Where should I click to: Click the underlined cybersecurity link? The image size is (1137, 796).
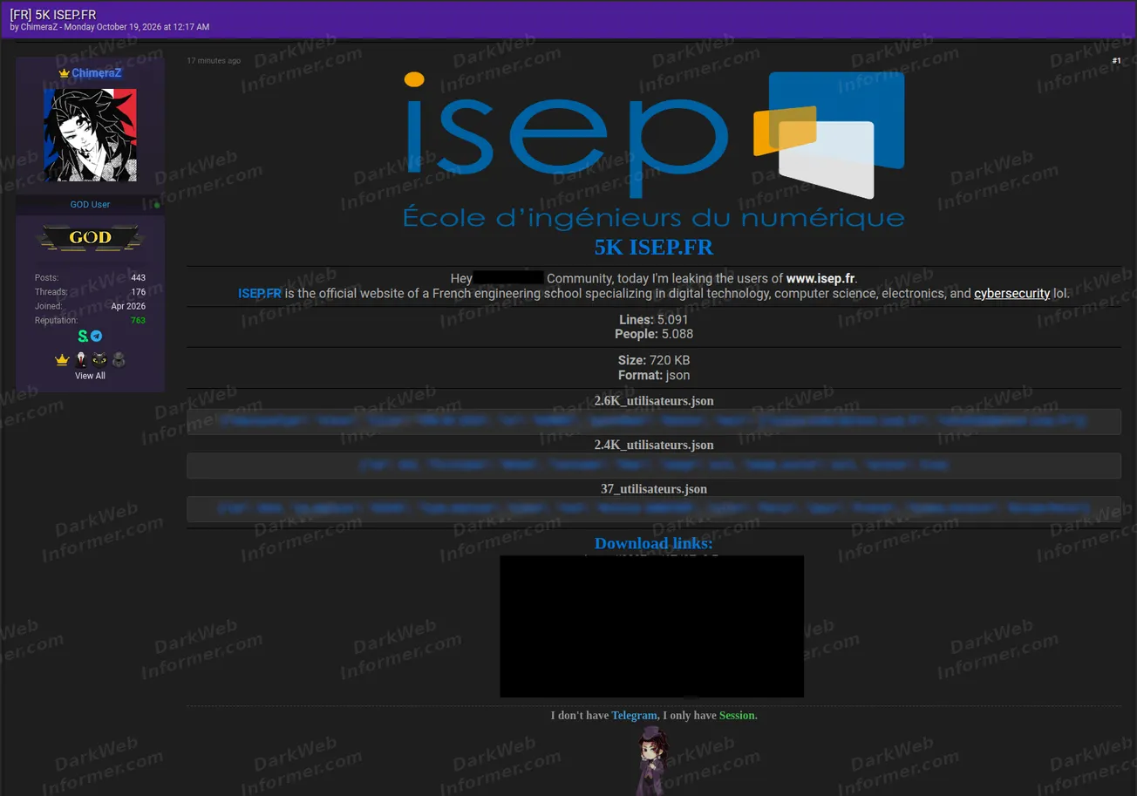(1011, 294)
